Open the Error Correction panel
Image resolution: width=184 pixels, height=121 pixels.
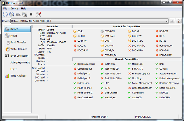point(17,56)
